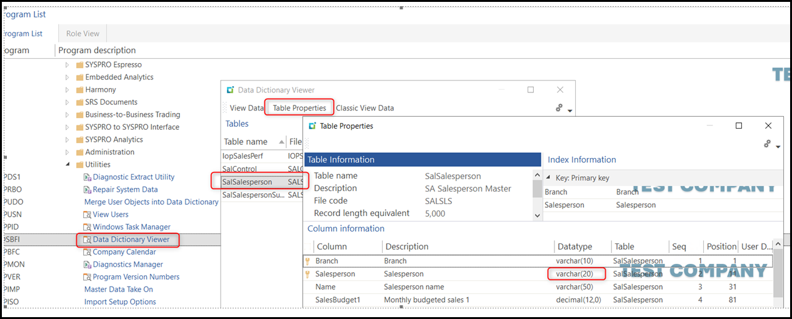
Task: Open gear settings in Data Dictionary Viewer
Action: (559, 108)
